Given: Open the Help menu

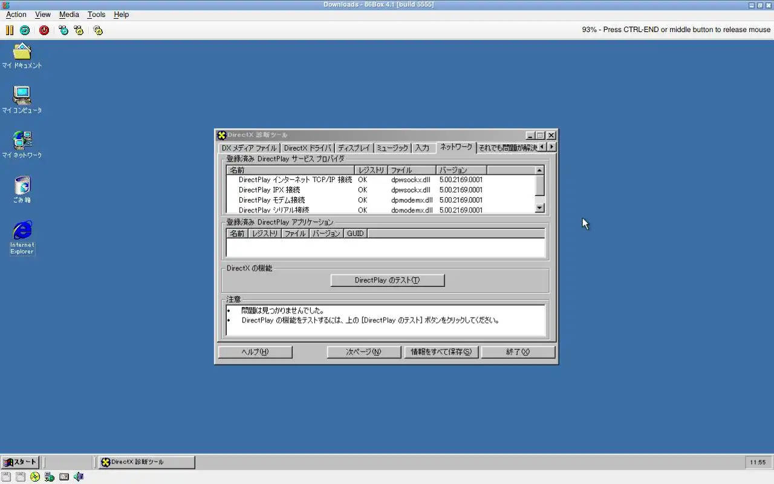Looking at the screenshot, I should tap(122, 15).
